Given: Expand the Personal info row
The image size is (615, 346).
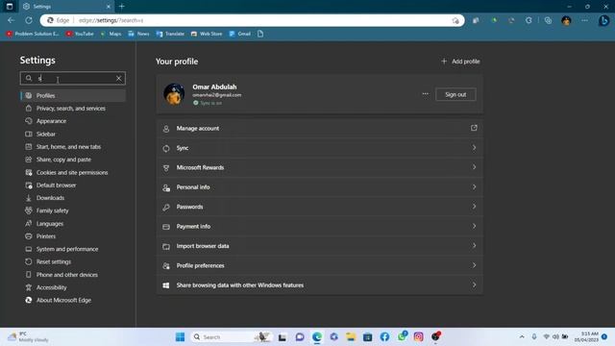Looking at the screenshot, I should (x=319, y=187).
